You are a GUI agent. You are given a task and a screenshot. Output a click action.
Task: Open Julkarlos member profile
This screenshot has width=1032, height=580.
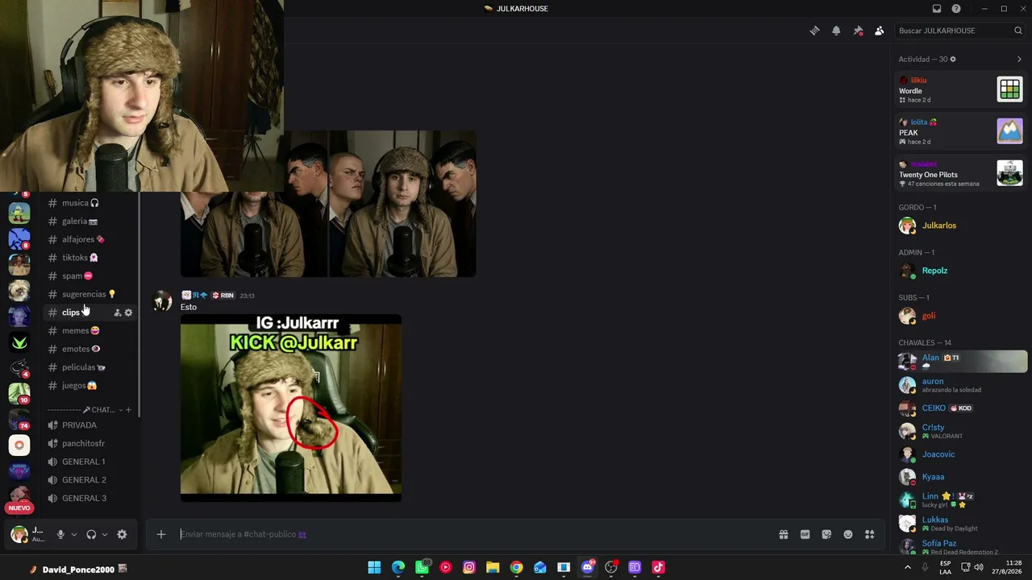pyautogui.click(x=960, y=226)
